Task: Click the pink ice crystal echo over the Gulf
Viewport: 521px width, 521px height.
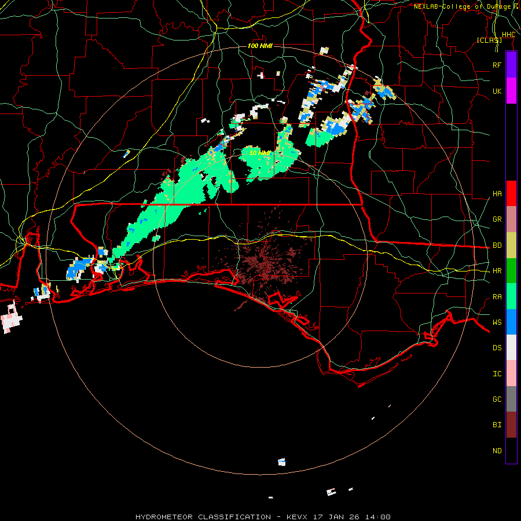Action: [12, 318]
